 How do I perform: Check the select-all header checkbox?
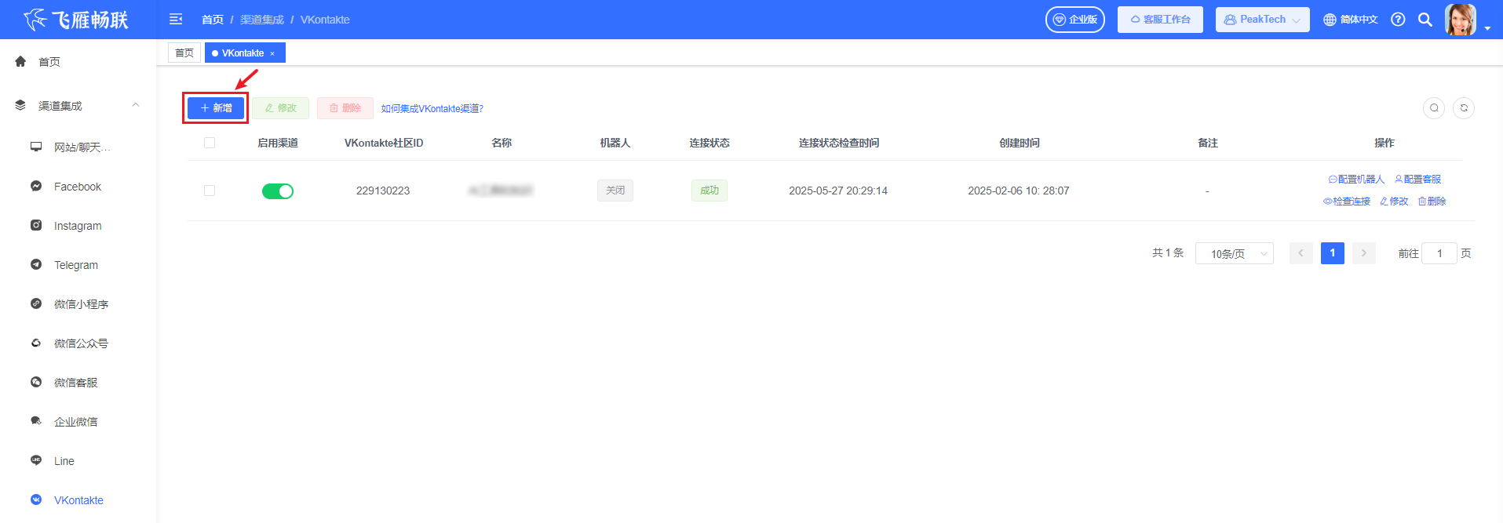point(210,143)
